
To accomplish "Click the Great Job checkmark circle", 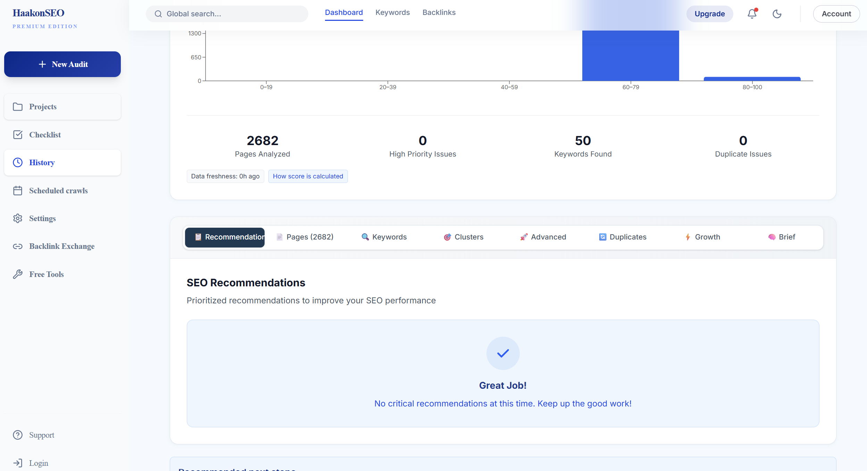I will (503, 353).
